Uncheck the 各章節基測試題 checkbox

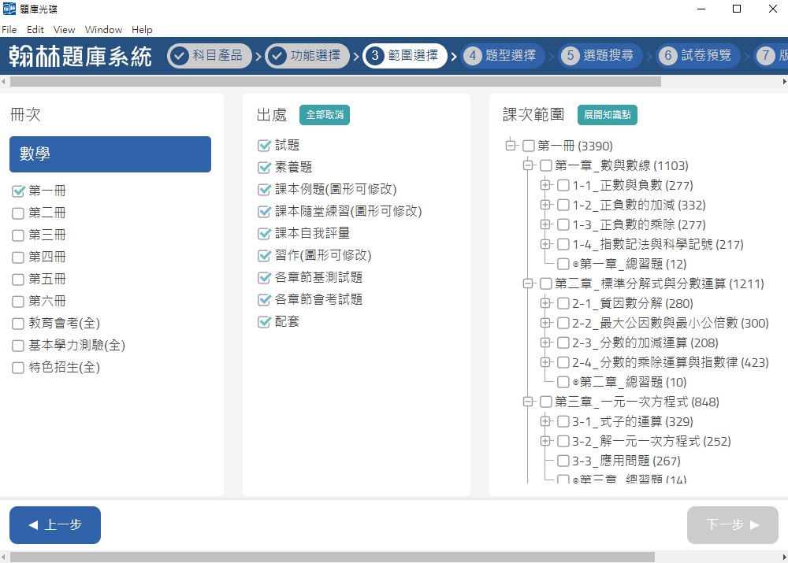[x=264, y=278]
